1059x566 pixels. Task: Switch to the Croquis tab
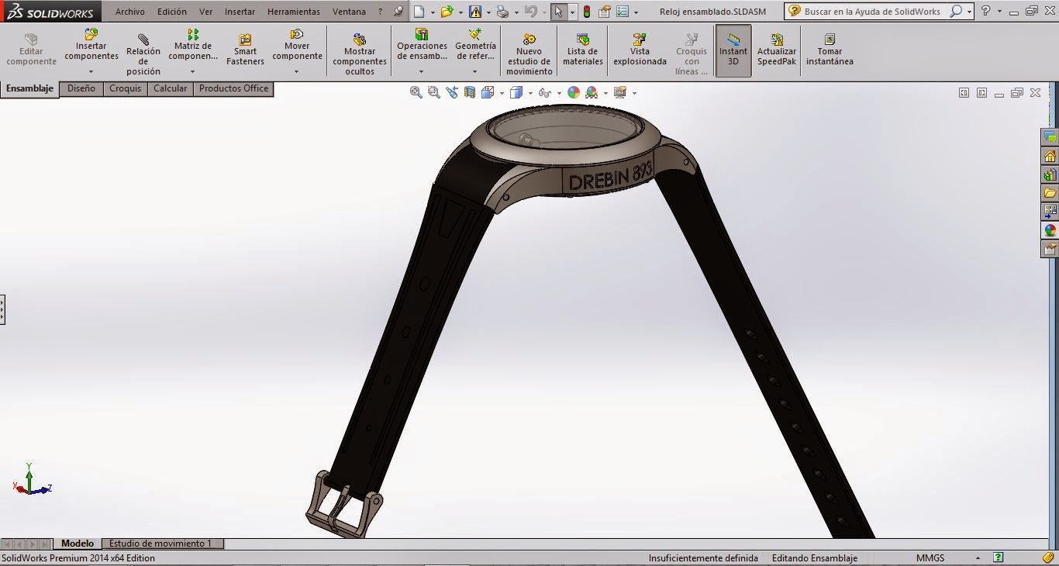coord(125,88)
